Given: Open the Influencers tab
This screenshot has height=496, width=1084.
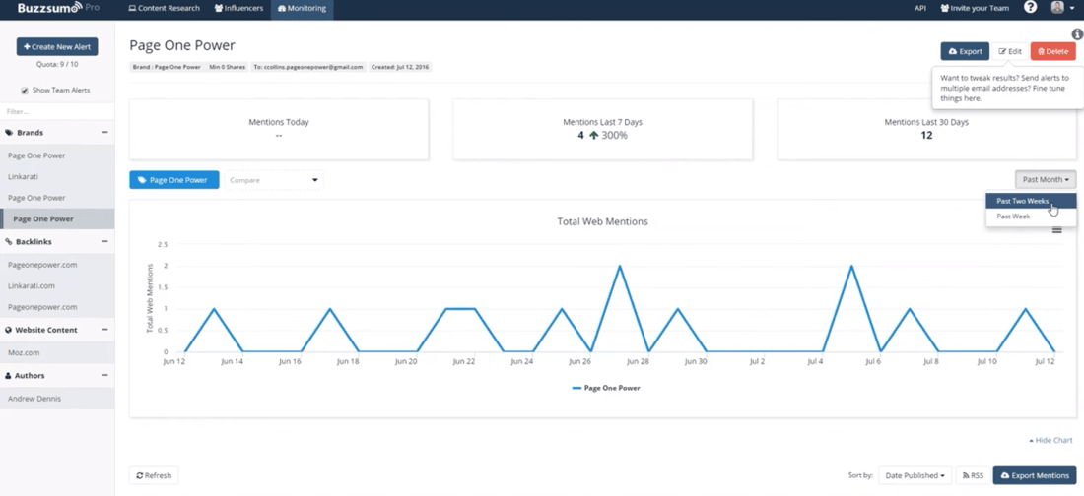Looking at the screenshot, I should tap(238, 8).
